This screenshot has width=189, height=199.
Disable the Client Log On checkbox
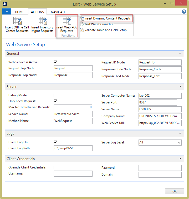point(55,142)
